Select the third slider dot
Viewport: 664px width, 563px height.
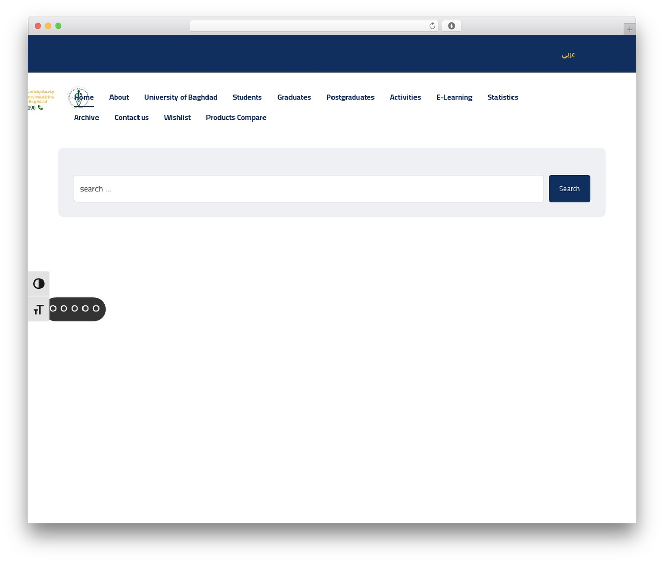point(75,309)
